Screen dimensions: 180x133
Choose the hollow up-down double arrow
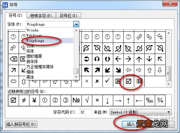(x=24, y=82)
